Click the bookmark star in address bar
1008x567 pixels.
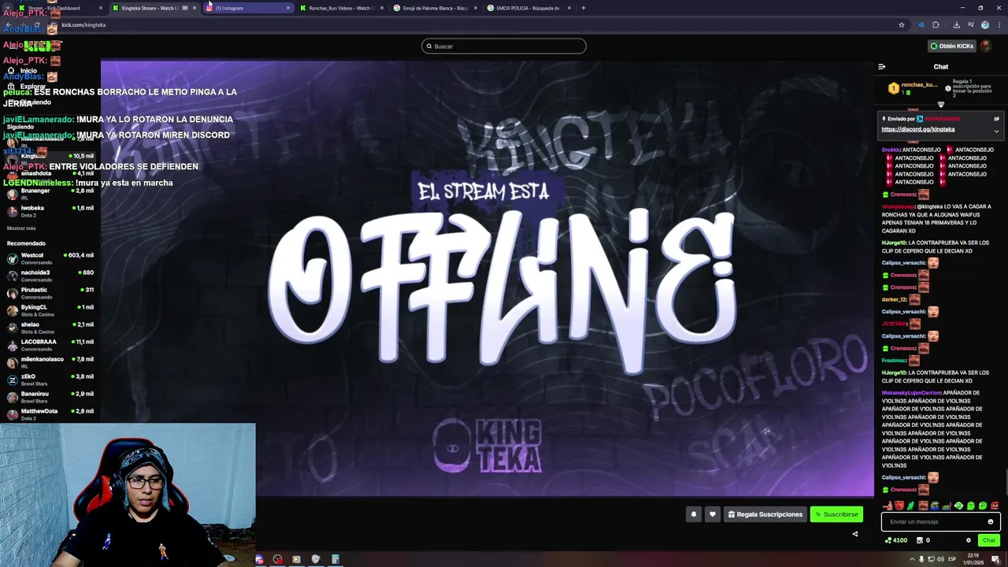[902, 24]
